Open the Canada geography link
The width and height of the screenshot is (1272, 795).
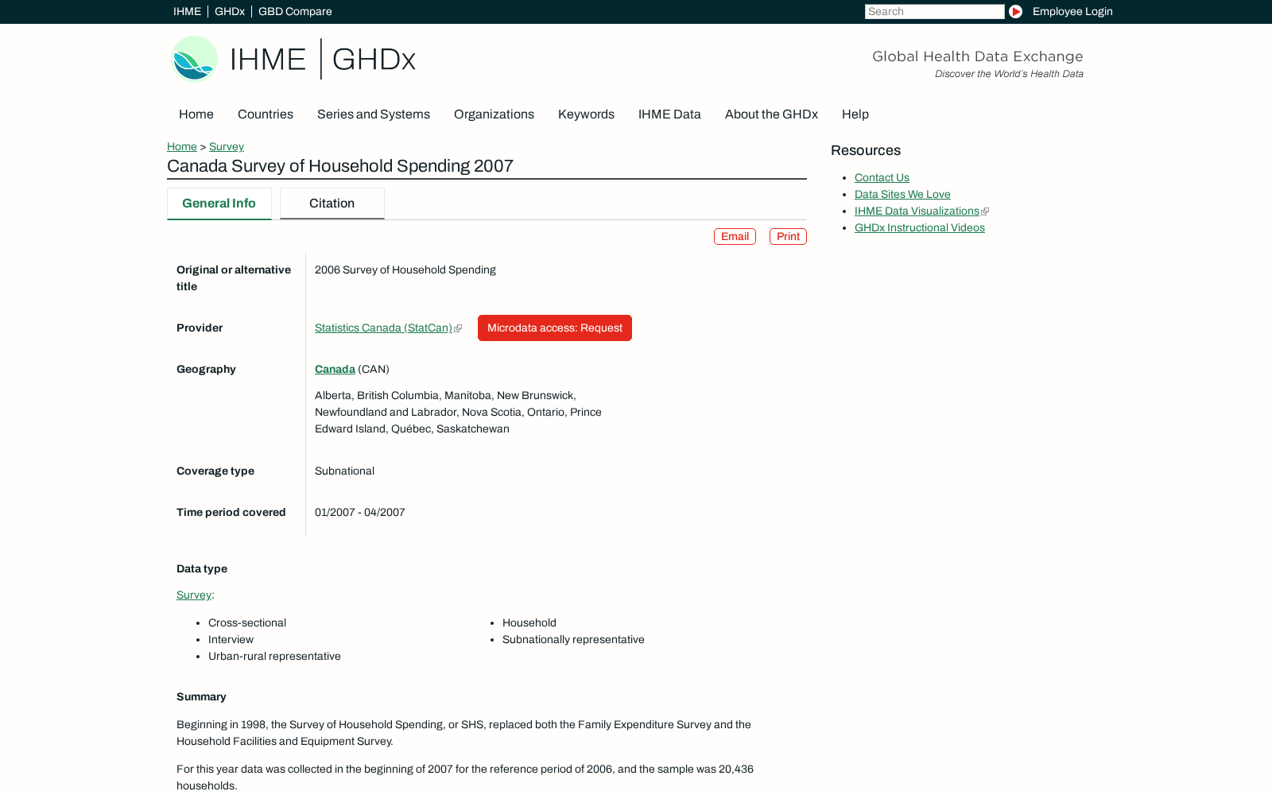coord(335,369)
